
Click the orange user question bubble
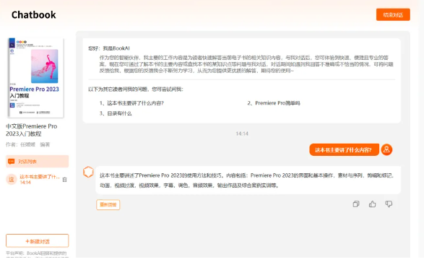coord(344,149)
